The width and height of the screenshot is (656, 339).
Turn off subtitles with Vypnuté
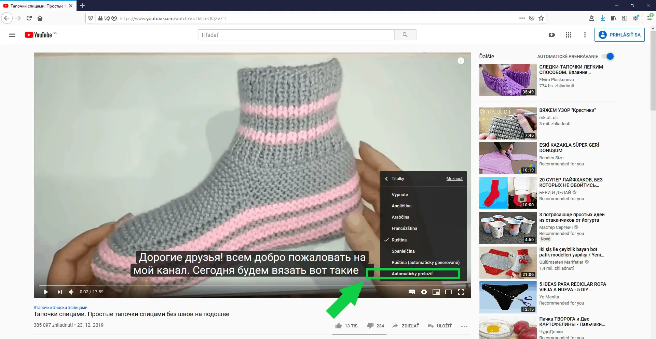click(400, 195)
